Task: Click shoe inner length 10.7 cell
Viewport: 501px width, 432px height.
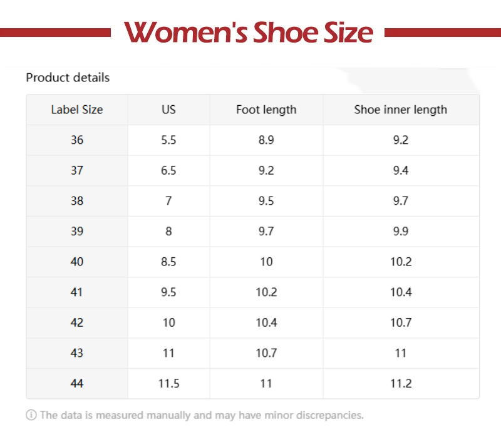Action: coord(401,322)
